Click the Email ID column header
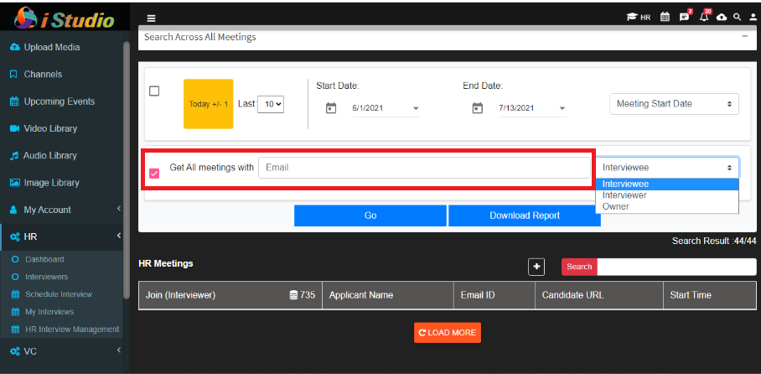 pyautogui.click(x=494, y=295)
